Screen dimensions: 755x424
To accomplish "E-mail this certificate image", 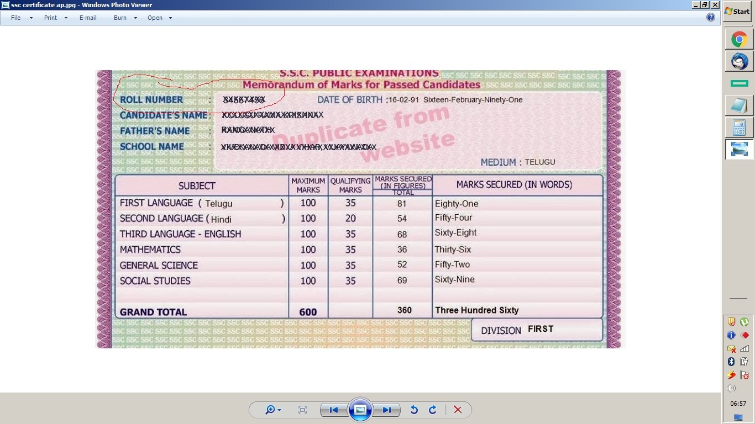I will coord(88,18).
